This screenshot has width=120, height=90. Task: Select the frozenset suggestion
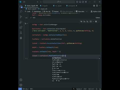click(75, 77)
